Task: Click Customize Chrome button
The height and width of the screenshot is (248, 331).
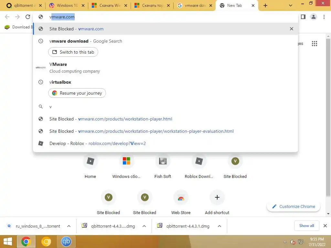Action: pyautogui.click(x=294, y=206)
